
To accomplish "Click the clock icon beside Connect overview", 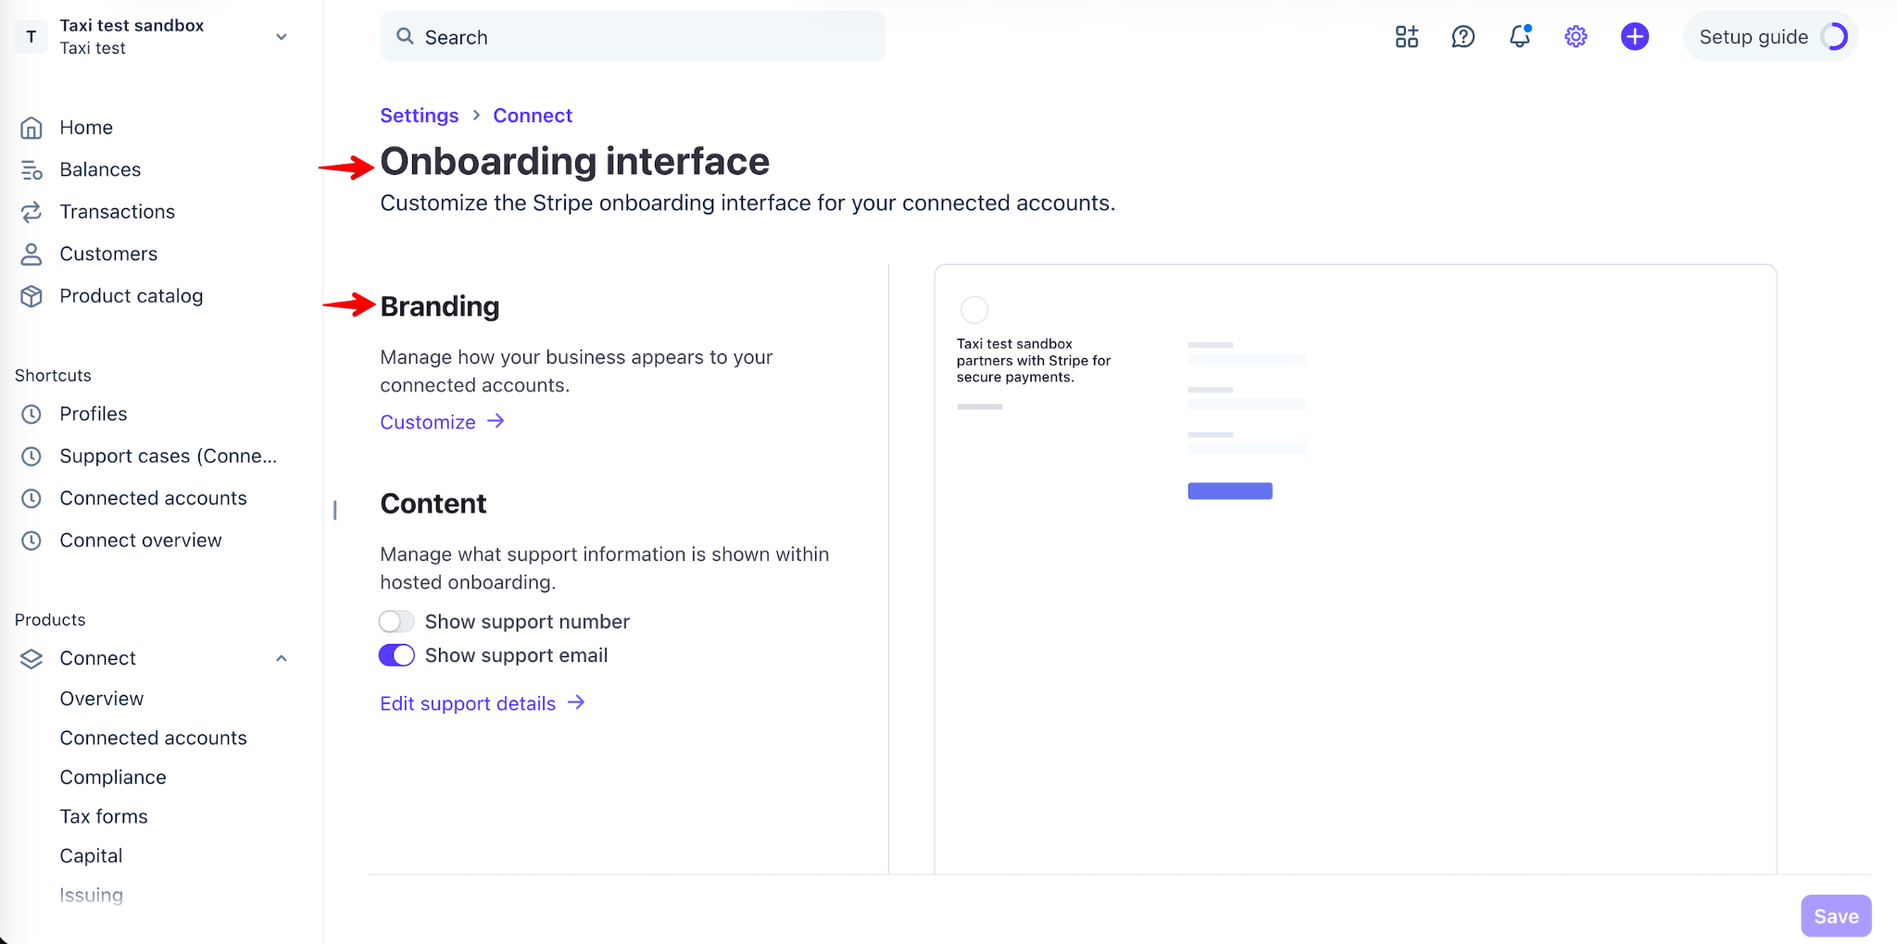I will (x=31, y=540).
